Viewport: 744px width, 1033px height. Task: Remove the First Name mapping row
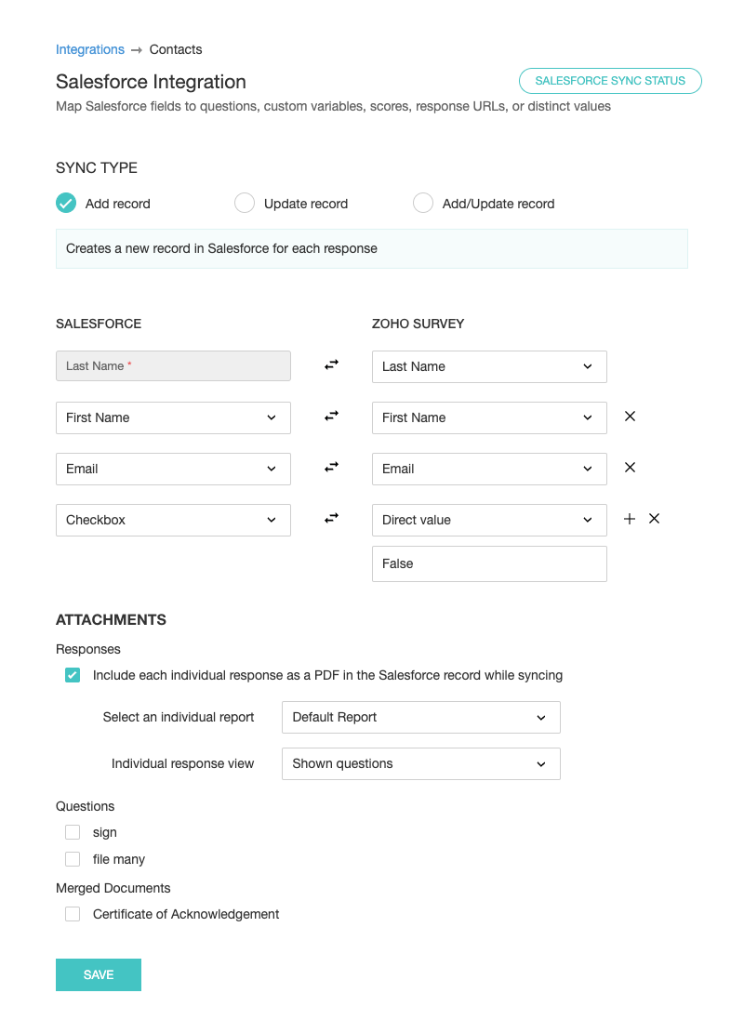coord(630,417)
